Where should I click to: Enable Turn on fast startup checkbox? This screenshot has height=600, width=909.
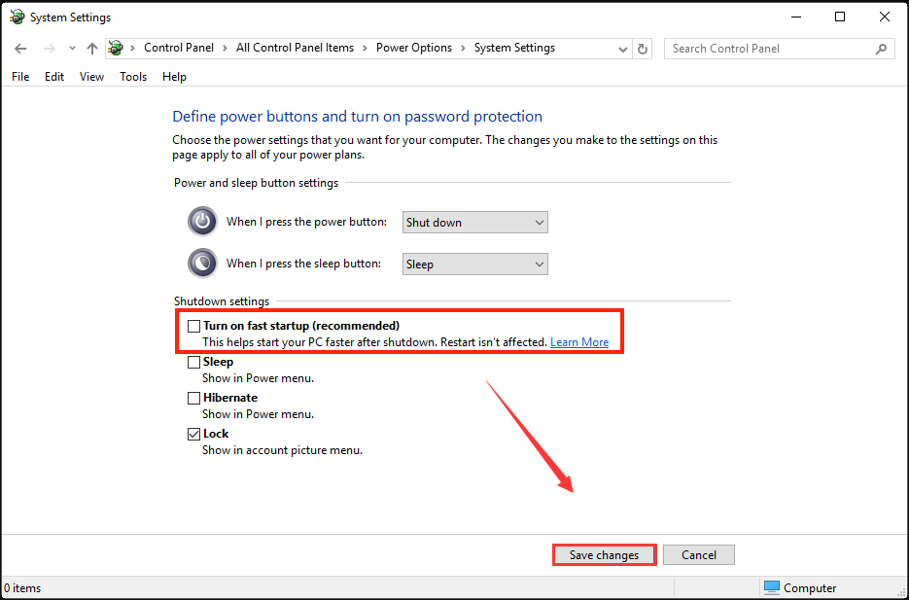pos(193,326)
